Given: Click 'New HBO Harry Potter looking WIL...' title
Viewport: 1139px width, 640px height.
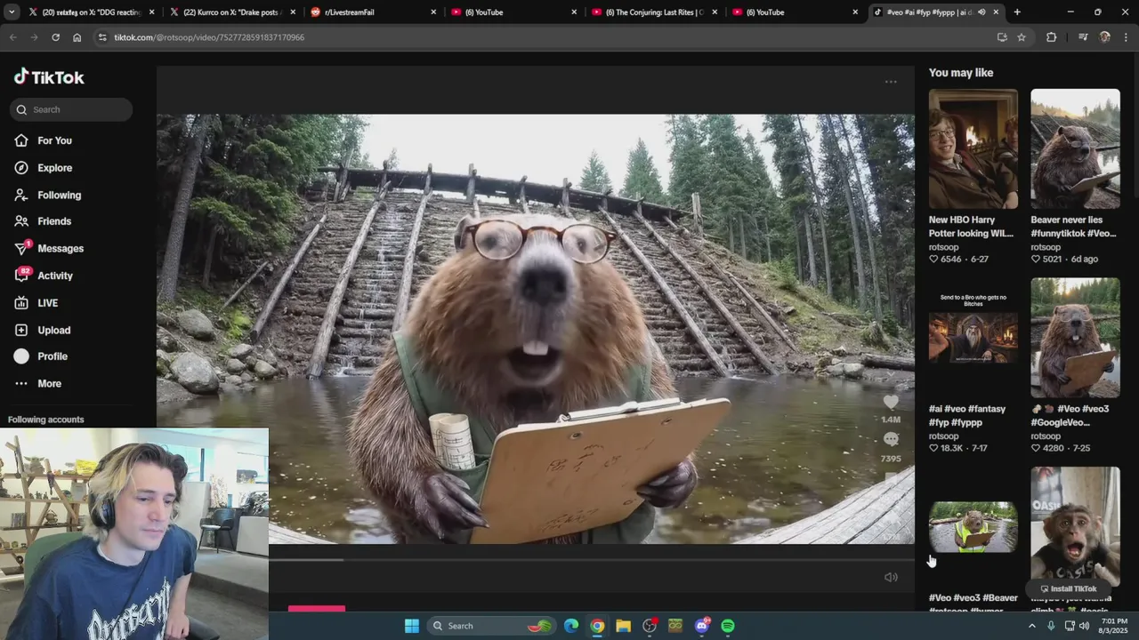Looking at the screenshot, I should coord(971,227).
